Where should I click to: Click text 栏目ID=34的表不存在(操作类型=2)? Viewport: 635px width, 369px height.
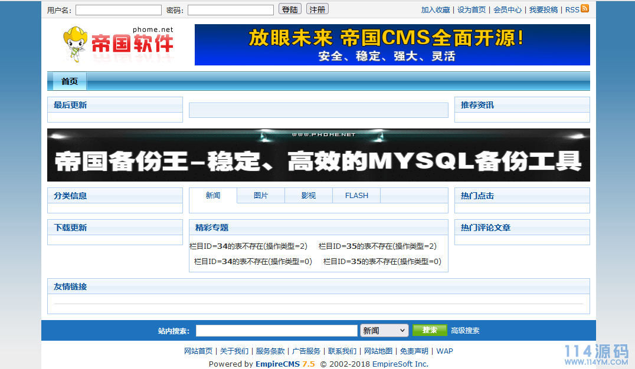[x=248, y=246]
